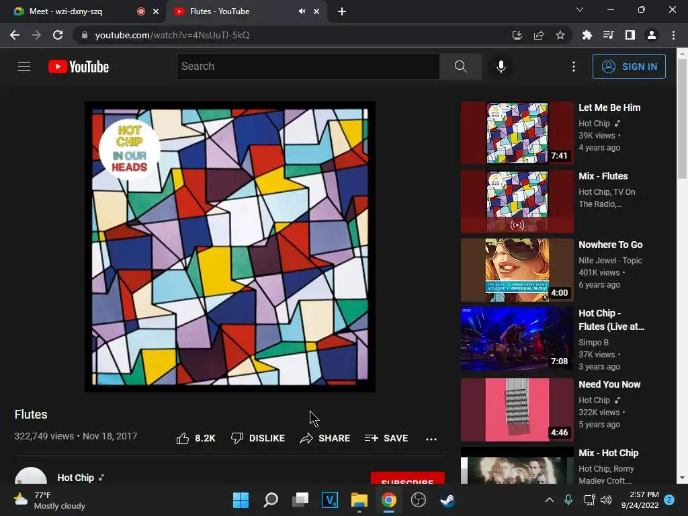This screenshot has height=516, width=688.
Task: Dislike the Flutes video
Action: (258, 438)
